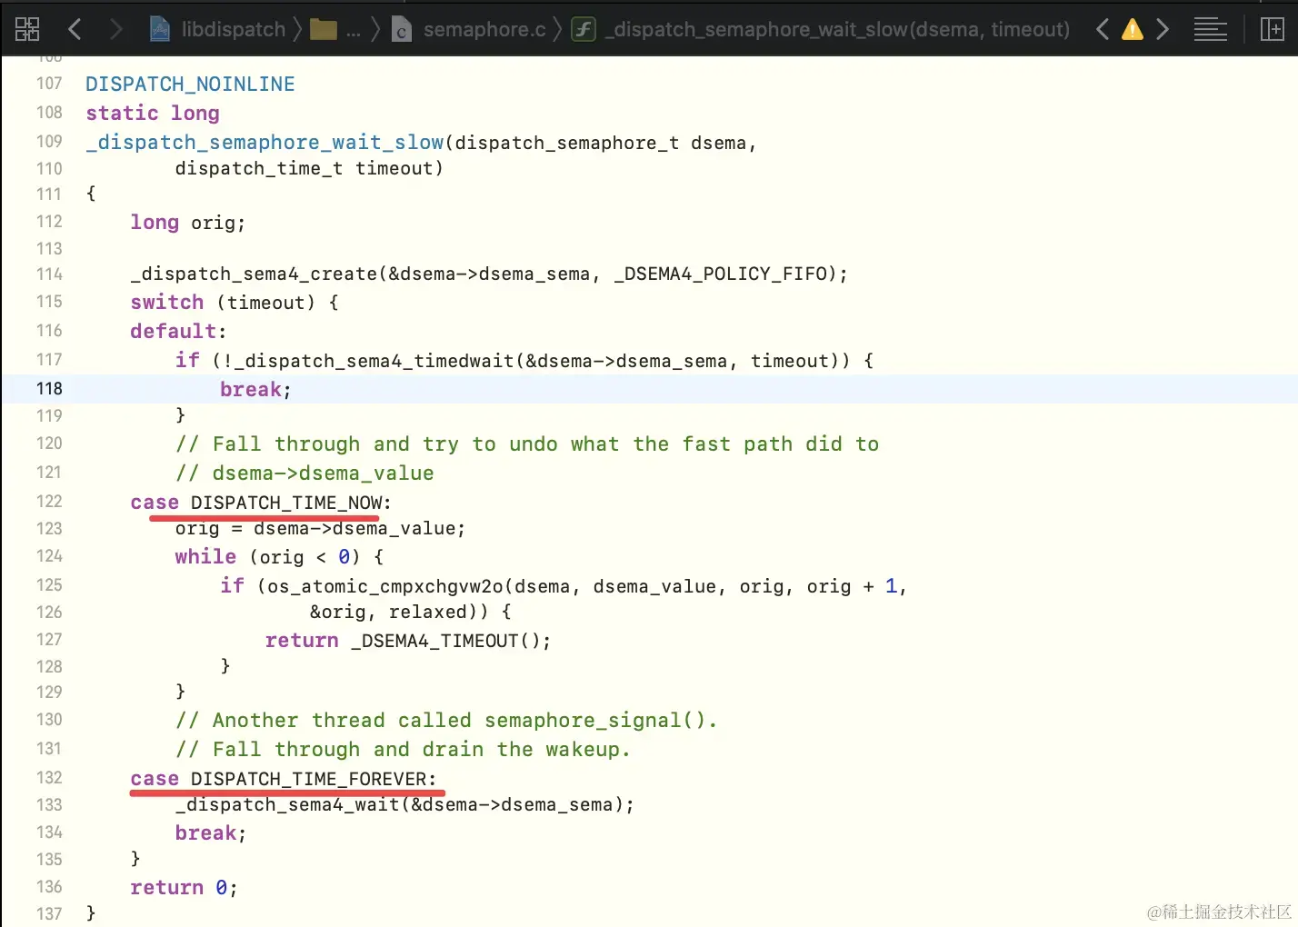Open the semaphore.c file breadcrumb
1298x927 pixels.
click(x=469, y=29)
